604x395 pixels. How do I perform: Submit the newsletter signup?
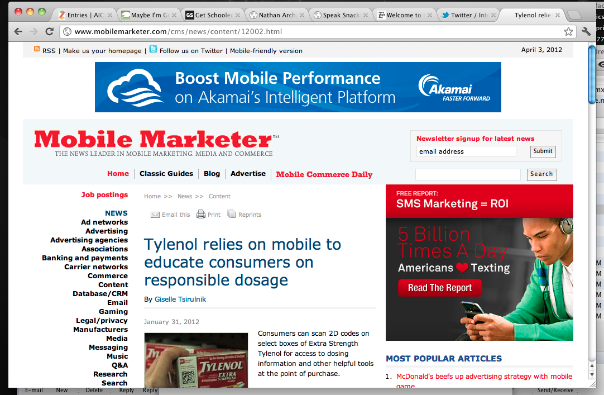pos(543,151)
